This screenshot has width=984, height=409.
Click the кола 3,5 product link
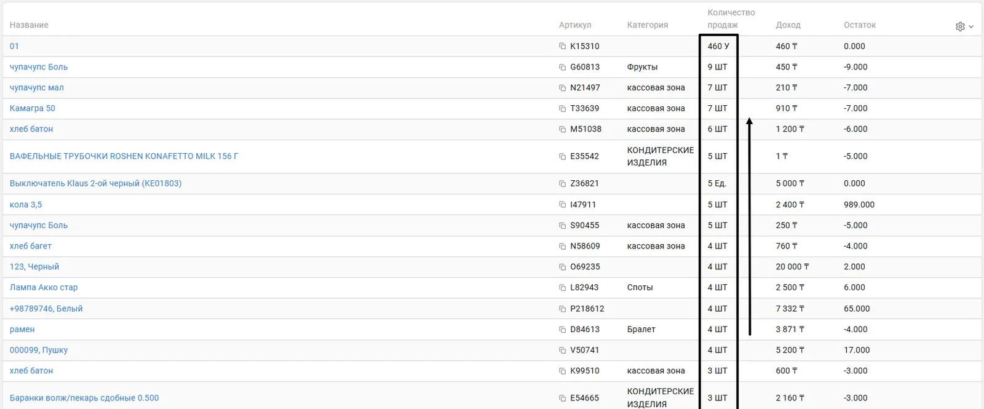pyautogui.click(x=26, y=205)
